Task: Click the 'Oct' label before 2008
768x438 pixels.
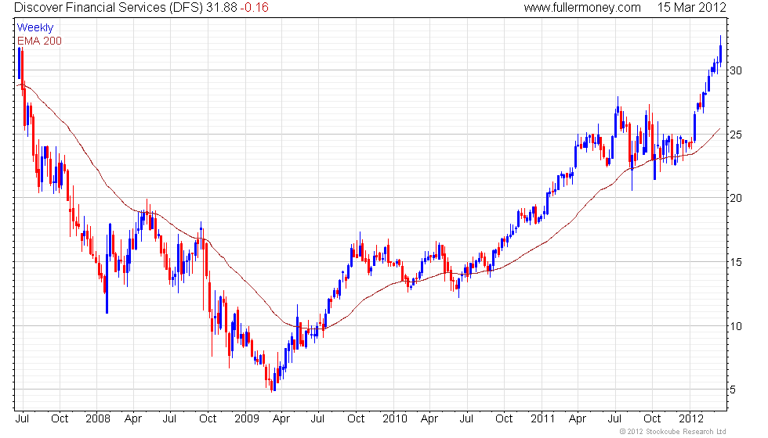Action: [60, 418]
